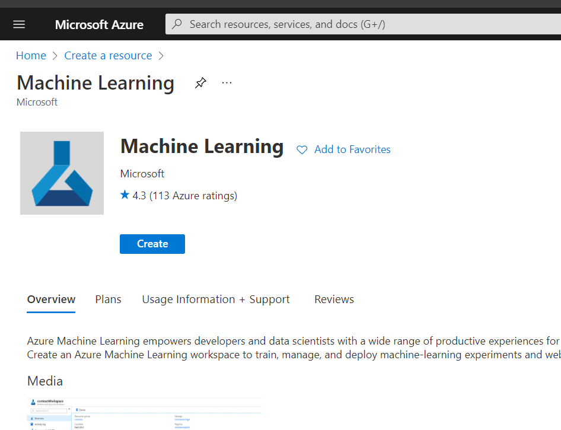Viewport: 561px width, 430px height.
Task: Click the Add to Favorites link
Action: (352, 149)
